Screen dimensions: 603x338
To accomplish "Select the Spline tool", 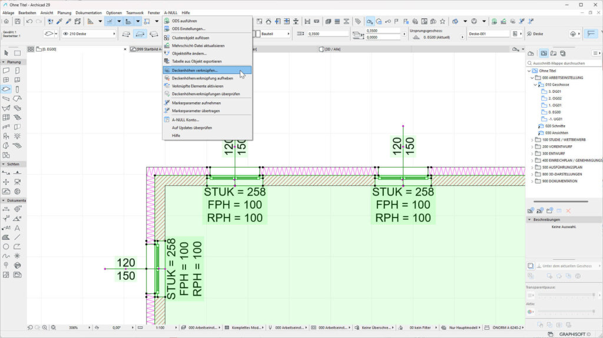I will pyautogui.click(x=6, y=256).
